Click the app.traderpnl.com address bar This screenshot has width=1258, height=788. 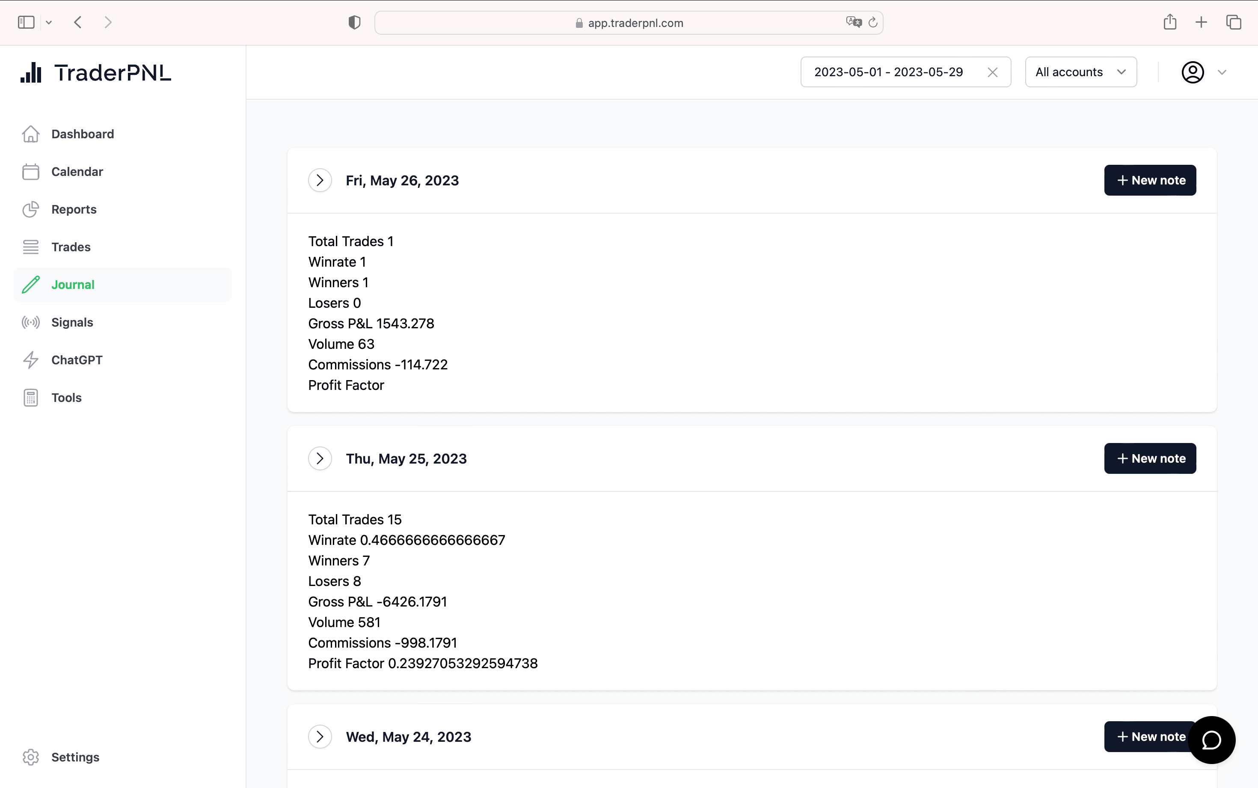(628, 23)
